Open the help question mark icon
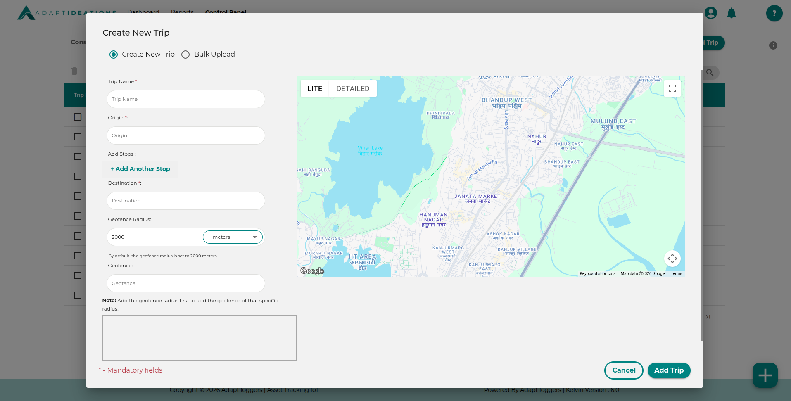 (774, 13)
